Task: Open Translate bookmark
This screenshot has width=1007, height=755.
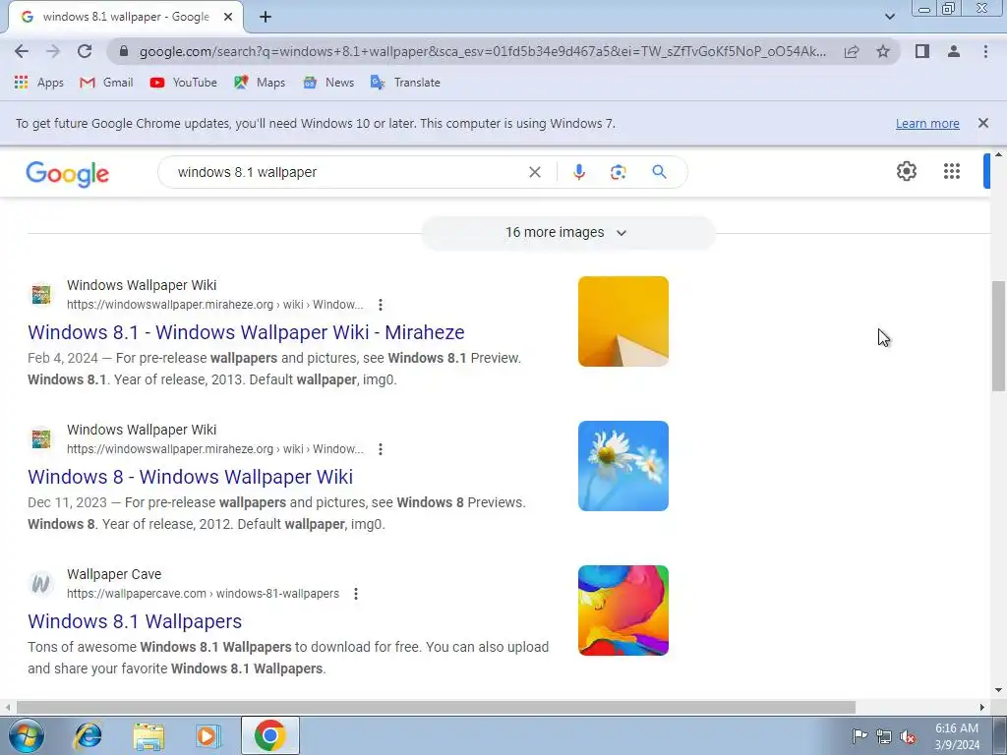Action: [x=405, y=83]
